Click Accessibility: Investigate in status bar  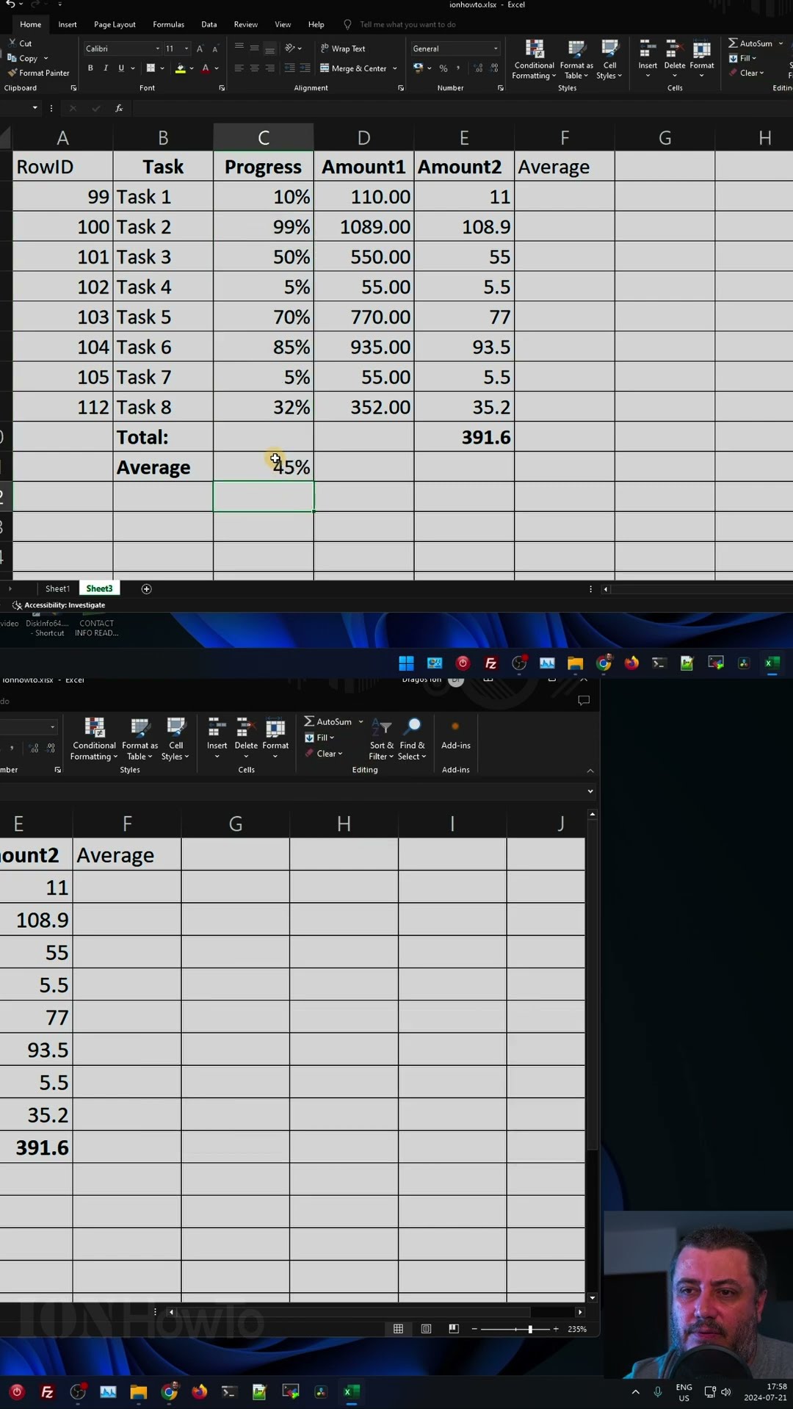(x=59, y=605)
